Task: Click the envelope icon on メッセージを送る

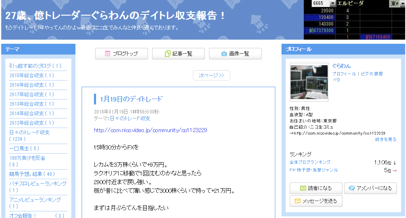Action: coord(297,201)
